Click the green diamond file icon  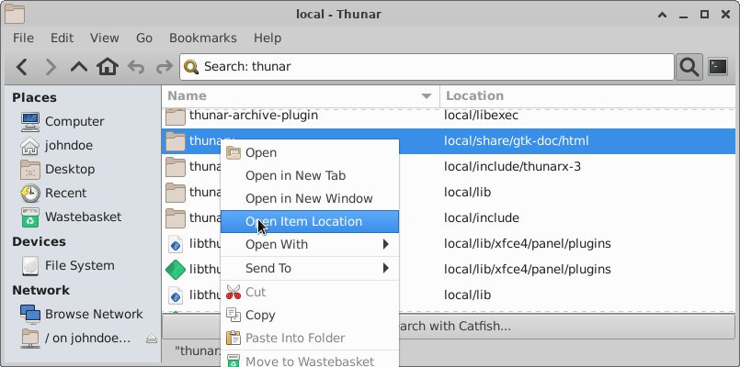click(x=175, y=270)
